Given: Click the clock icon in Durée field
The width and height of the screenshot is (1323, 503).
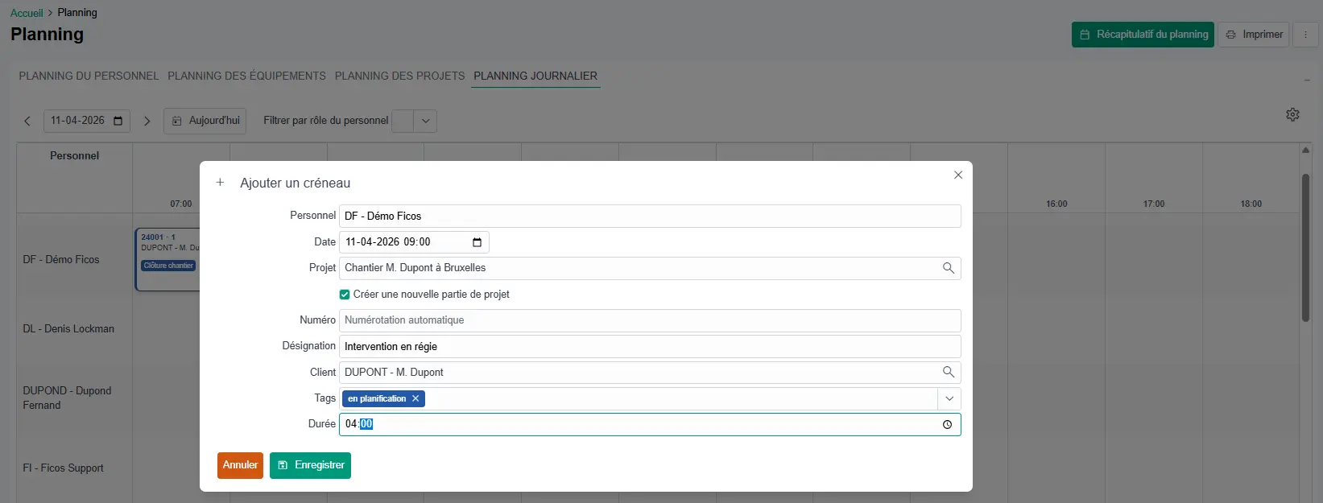Looking at the screenshot, I should coord(947,424).
